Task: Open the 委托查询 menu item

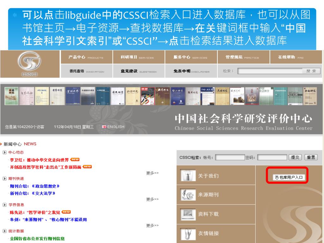Action: 86,71
